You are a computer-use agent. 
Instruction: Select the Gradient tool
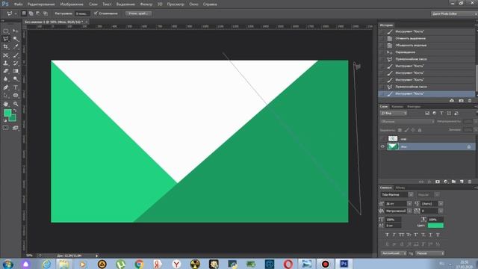click(x=16, y=71)
